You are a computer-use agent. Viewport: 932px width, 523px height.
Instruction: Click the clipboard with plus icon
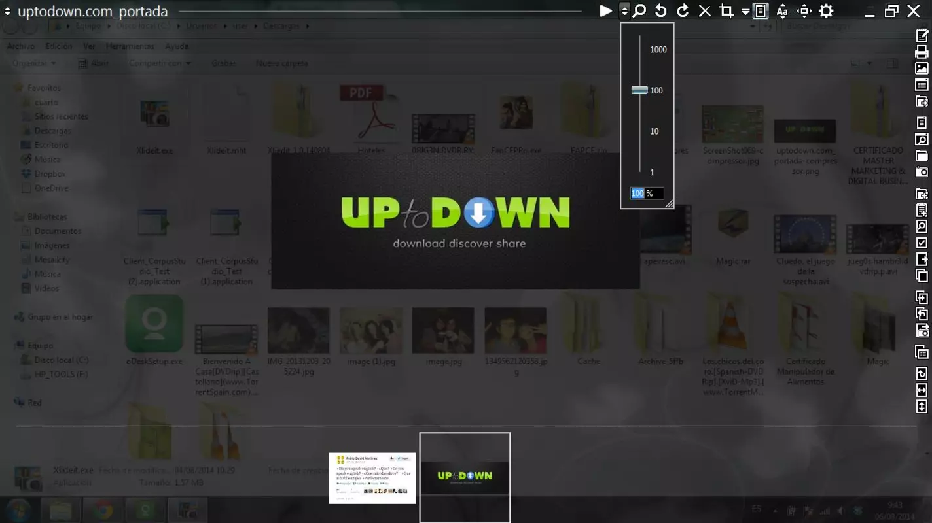[x=922, y=211]
